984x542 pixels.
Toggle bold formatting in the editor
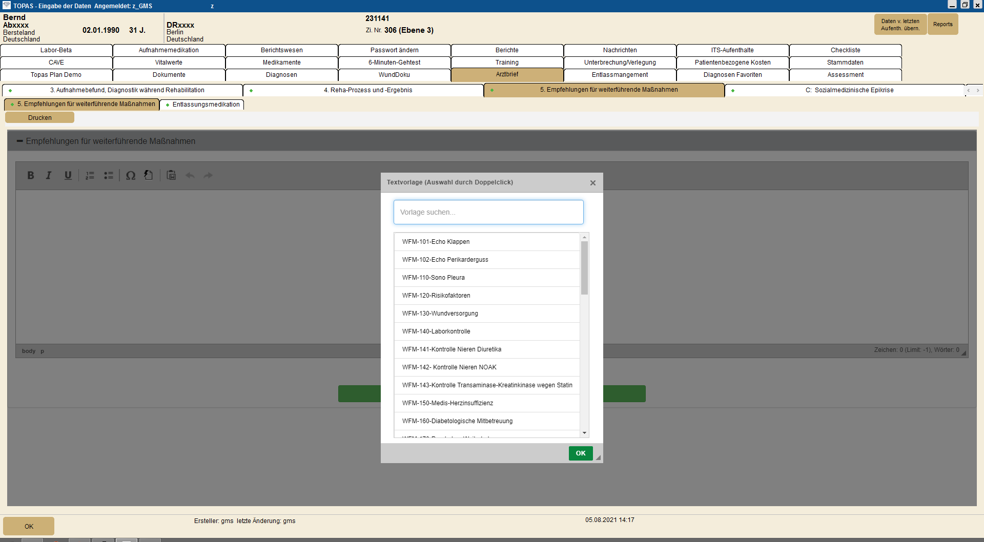click(31, 175)
